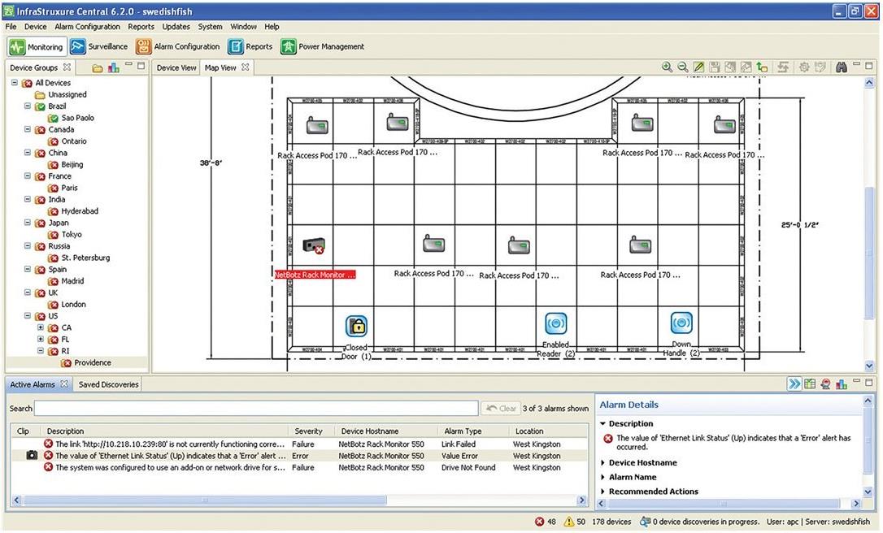This screenshot has height=533, width=883.
Task: Select St. Petersburg in device tree
Action: (80, 258)
